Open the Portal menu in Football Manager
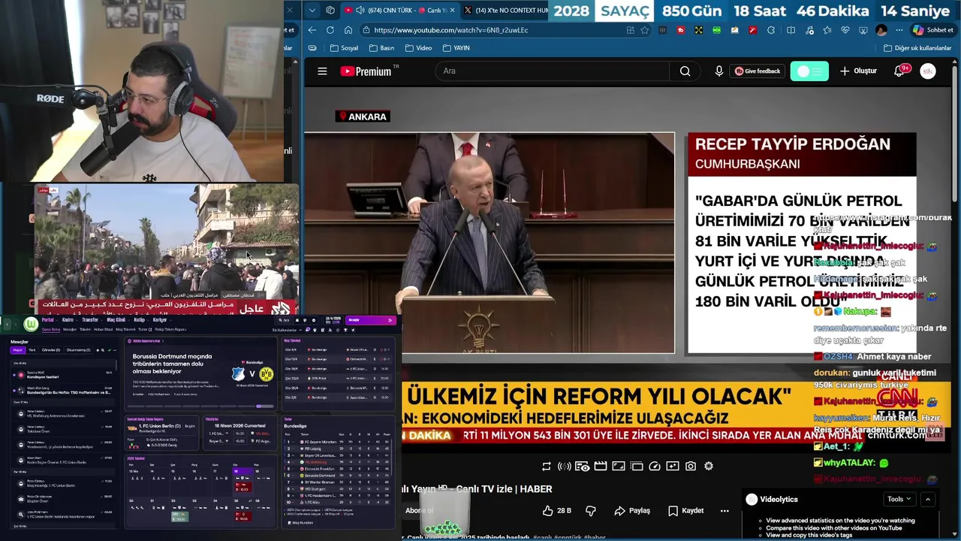 point(47,320)
